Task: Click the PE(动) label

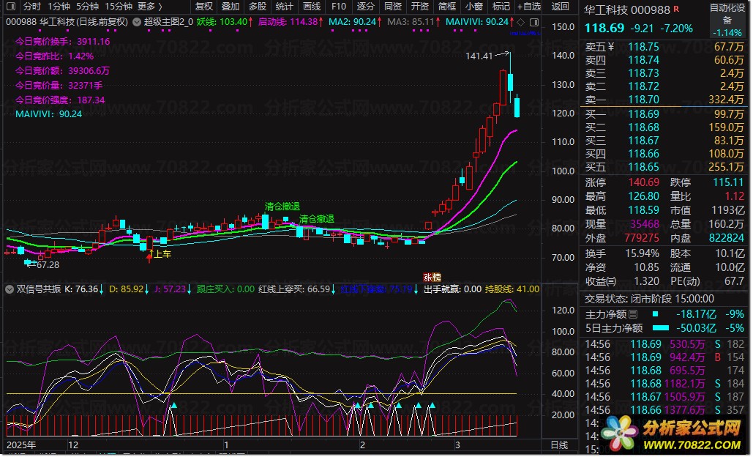Action: pos(685,281)
